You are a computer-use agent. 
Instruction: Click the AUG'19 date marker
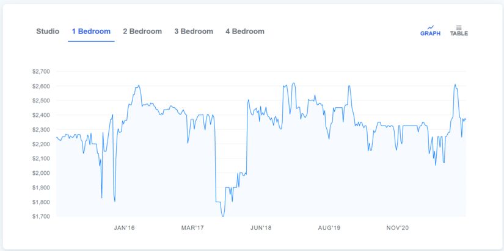coord(329,228)
